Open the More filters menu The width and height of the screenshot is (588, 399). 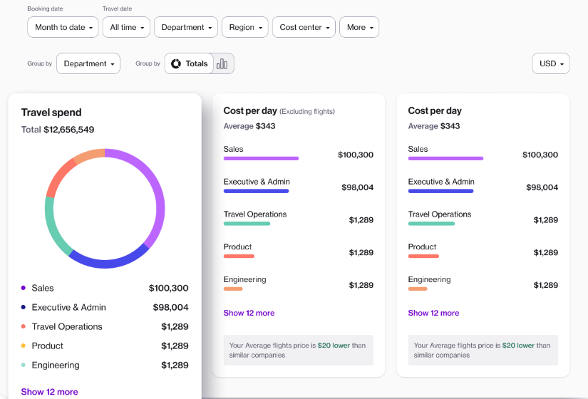[x=359, y=27]
